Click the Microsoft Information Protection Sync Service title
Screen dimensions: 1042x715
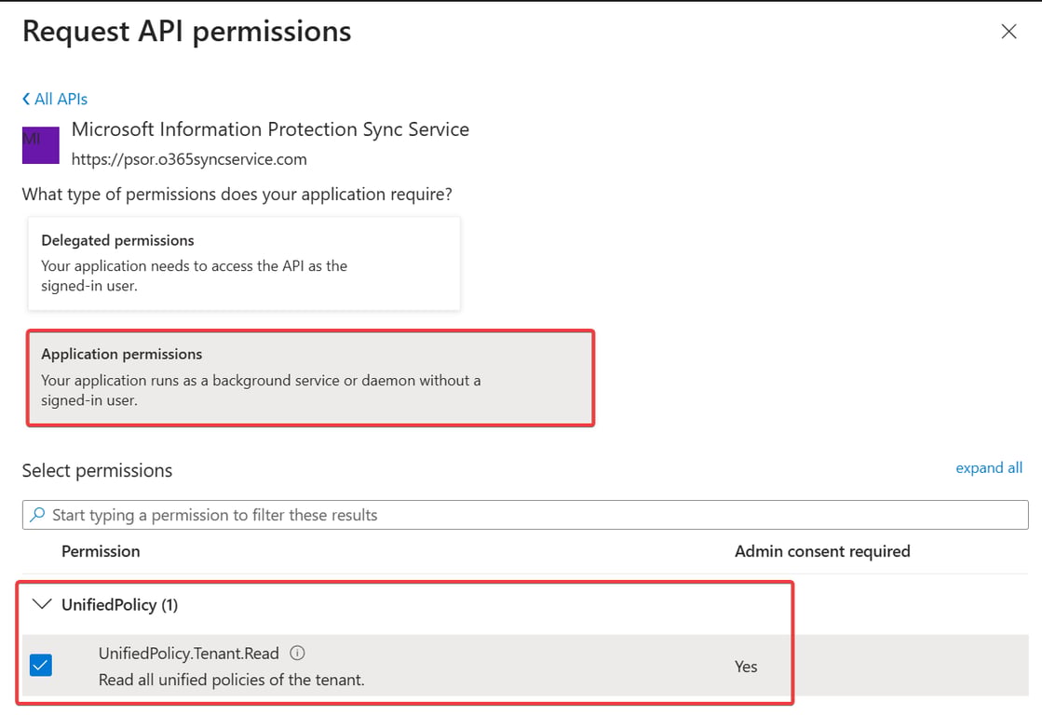(270, 128)
